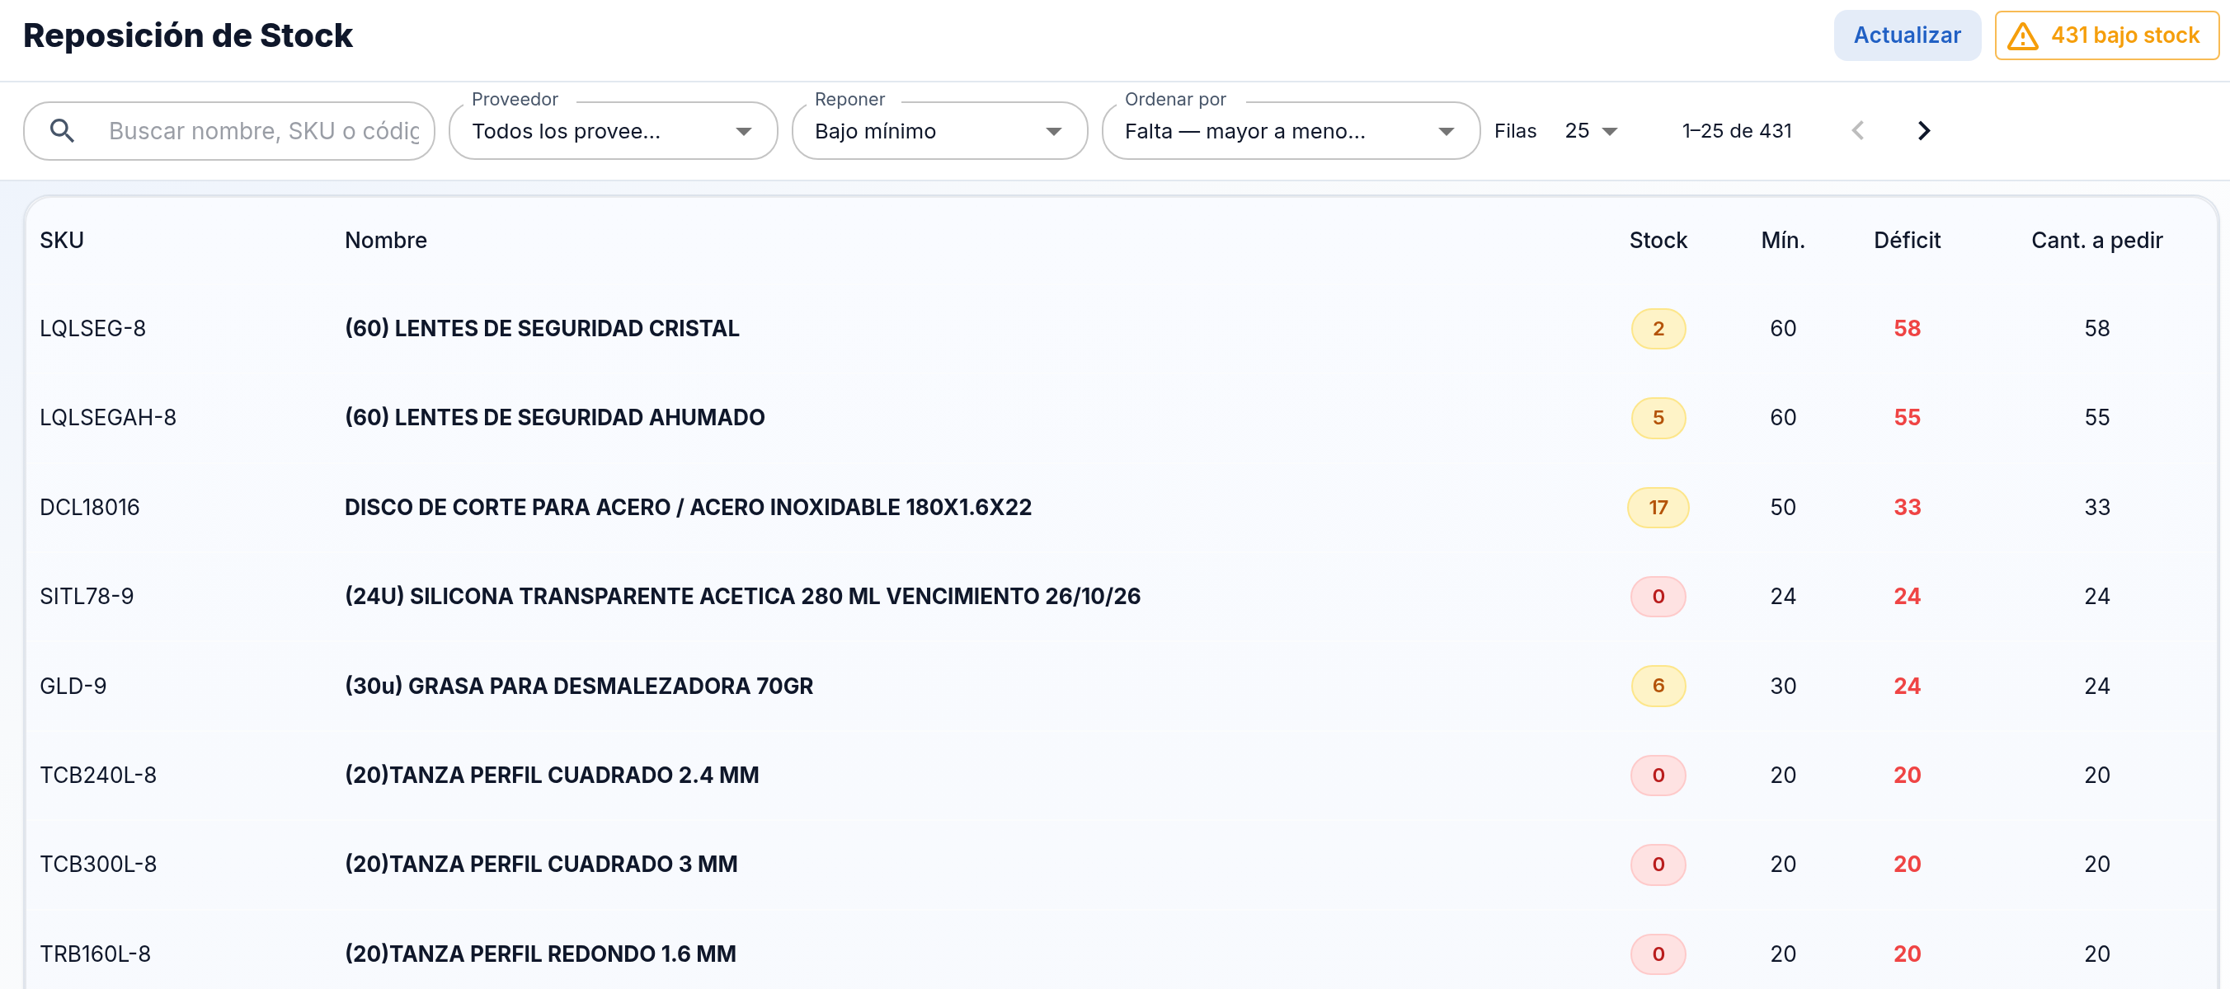Select SKU LQLSEG-8 cell
The height and width of the screenshot is (989, 2230).
(92, 329)
